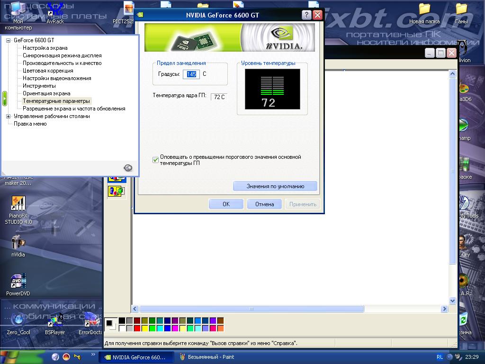
Task: Open Синхронизация режима дисплея settings
Action: click(62, 55)
